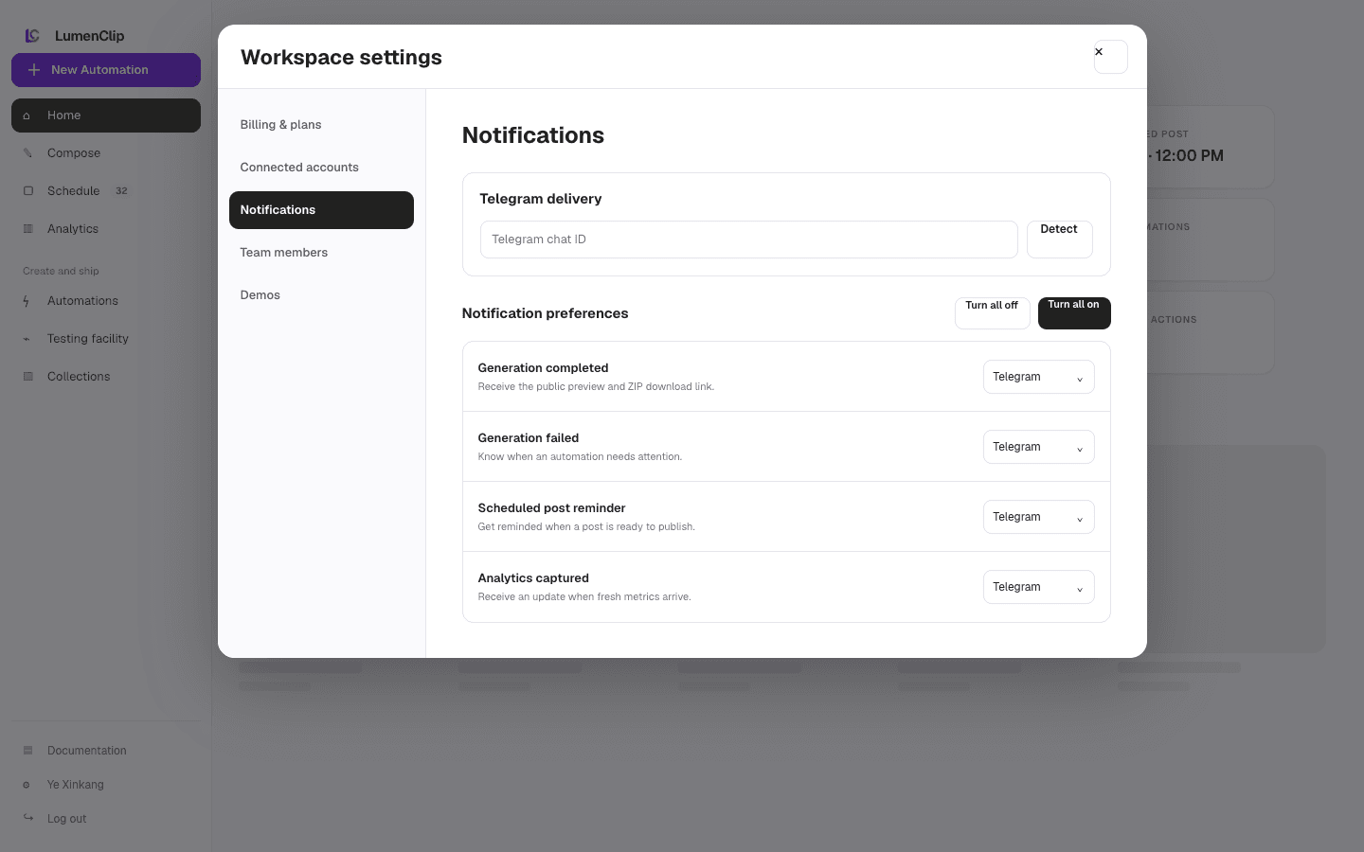This screenshot has width=1364, height=852.
Task: Open Automations in the sidebar
Action: tap(106, 301)
